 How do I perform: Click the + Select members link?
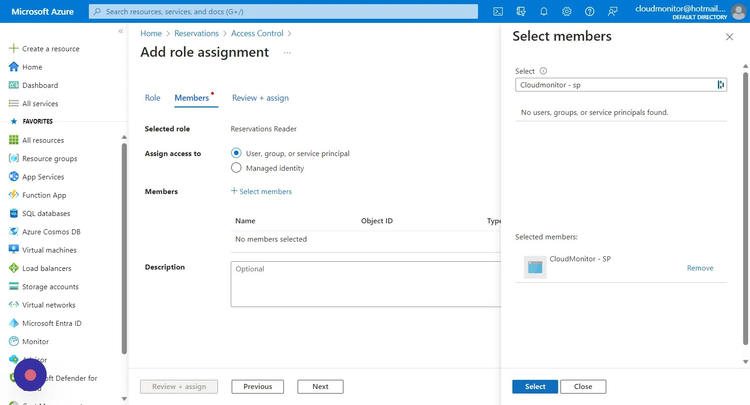tap(261, 191)
